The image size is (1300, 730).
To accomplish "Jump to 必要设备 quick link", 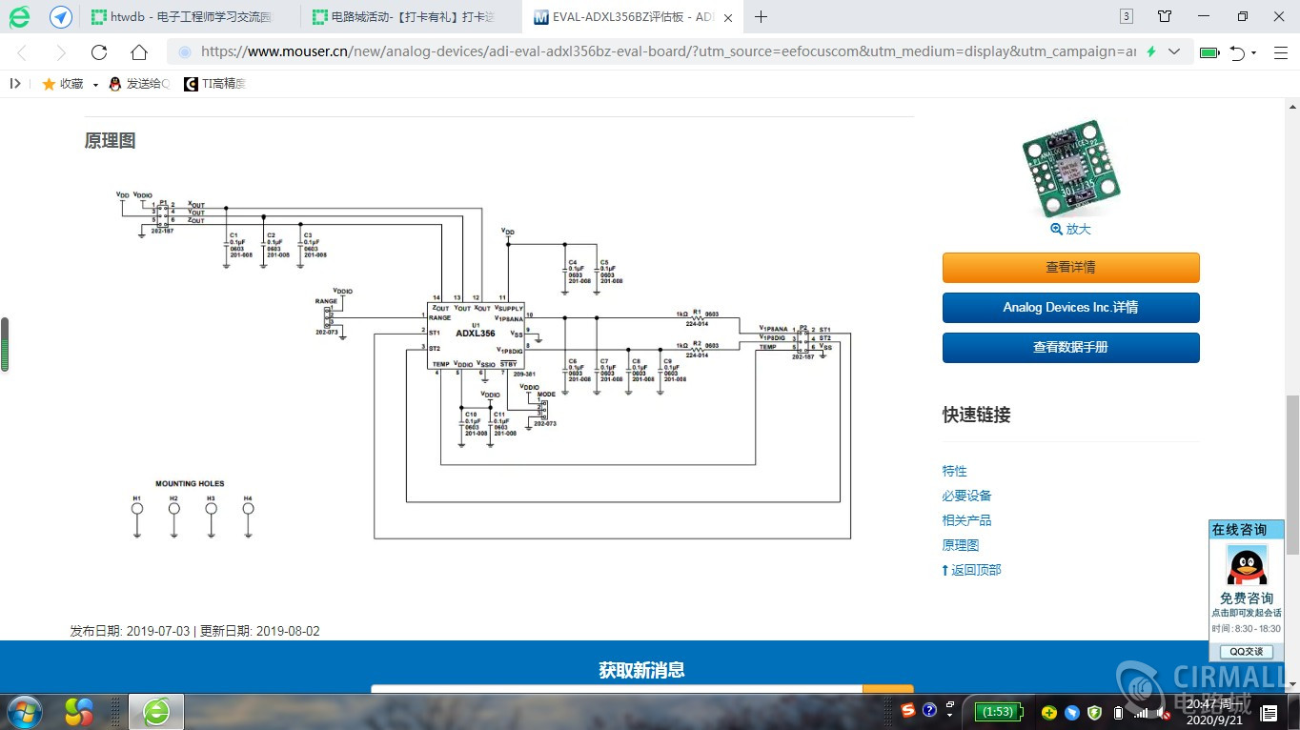I will tap(966, 496).
